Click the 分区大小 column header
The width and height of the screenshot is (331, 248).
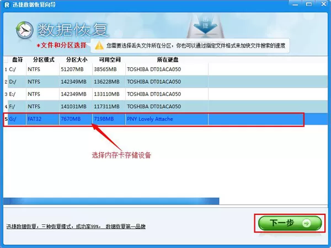pyautogui.click(x=77, y=60)
